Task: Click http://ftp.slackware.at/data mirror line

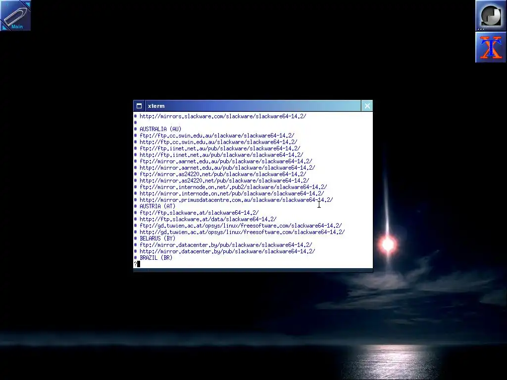Action: pos(205,219)
